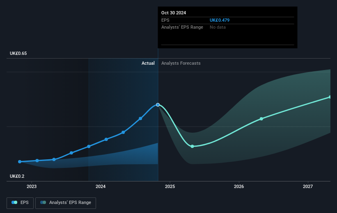The image size is (337, 213).
Task: Click the EPS data point before the Oct 2024 peak
Action: (x=140, y=118)
